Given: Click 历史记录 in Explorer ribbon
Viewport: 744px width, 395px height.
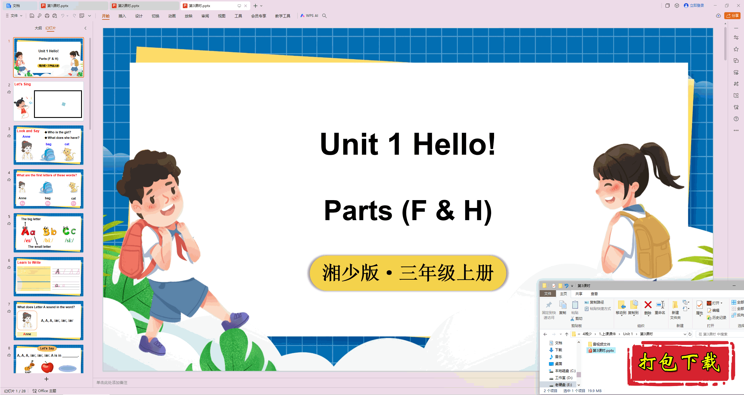Looking at the screenshot, I should click(x=717, y=318).
